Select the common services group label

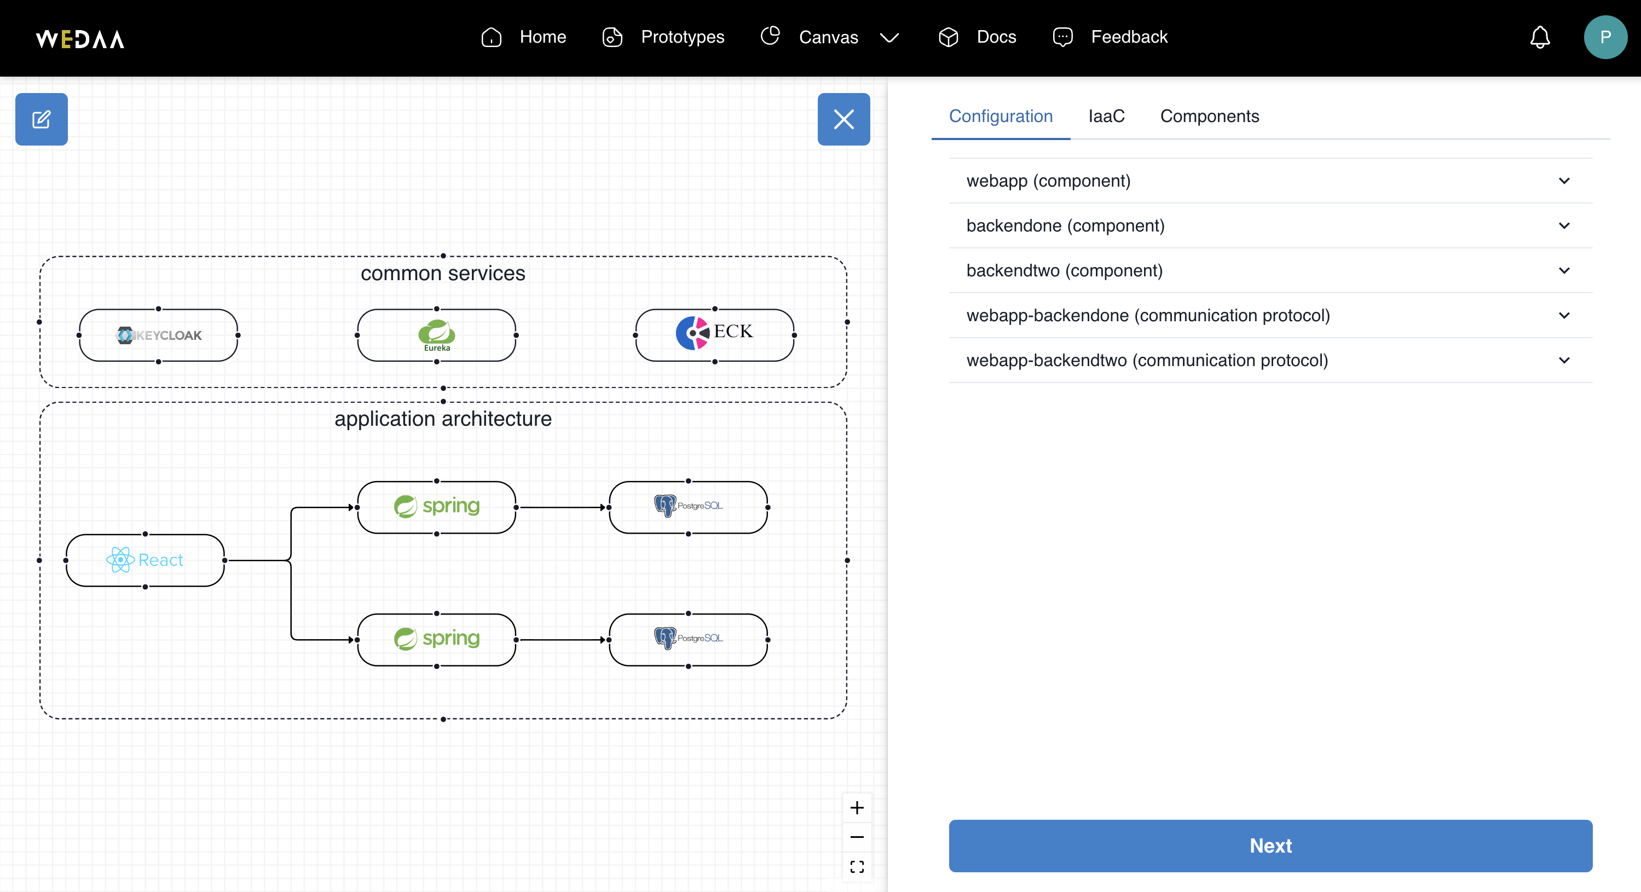(443, 274)
